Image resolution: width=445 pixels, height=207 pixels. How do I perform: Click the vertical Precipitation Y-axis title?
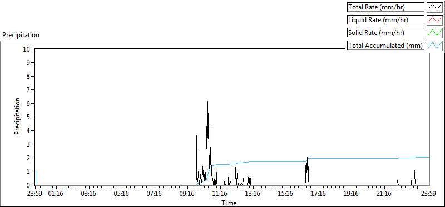pyautogui.click(x=17, y=117)
